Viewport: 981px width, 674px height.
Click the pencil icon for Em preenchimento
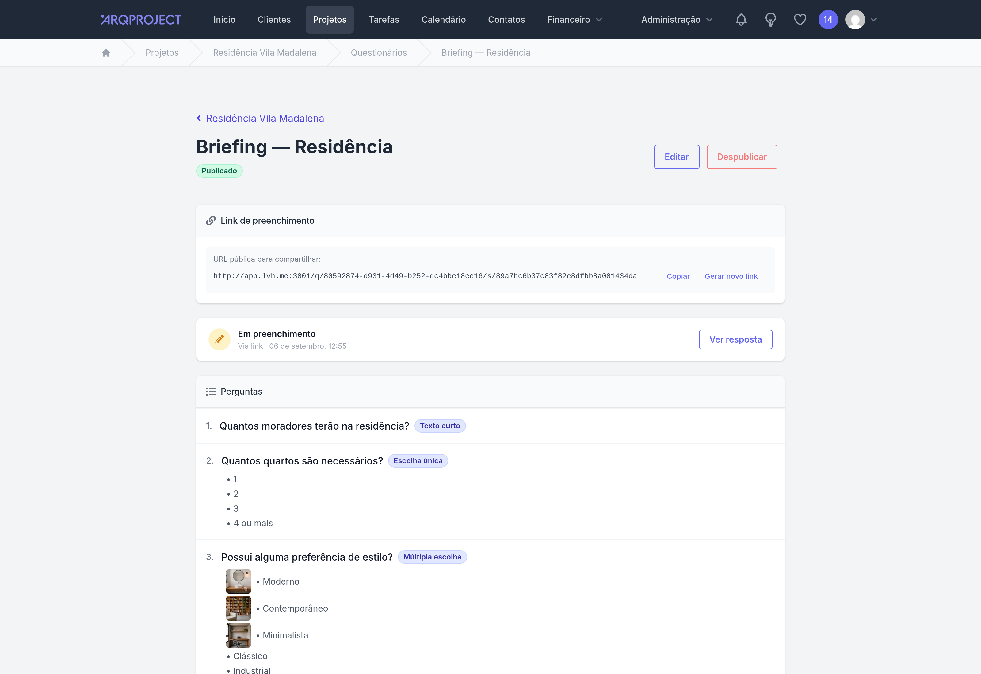click(219, 339)
